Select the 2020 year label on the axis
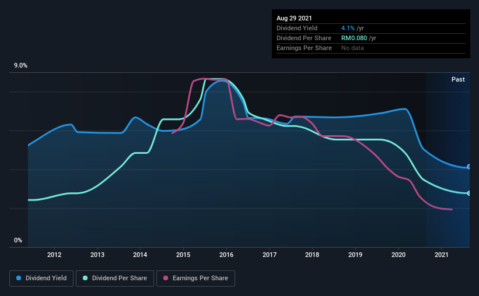Screen dimensions: 479x296 pyautogui.click(x=398, y=255)
